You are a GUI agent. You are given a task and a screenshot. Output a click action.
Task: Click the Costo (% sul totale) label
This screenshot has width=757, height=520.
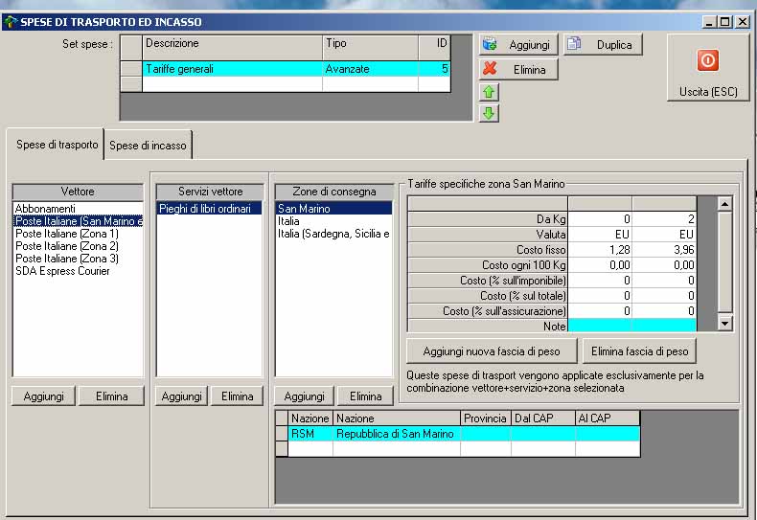point(487,296)
